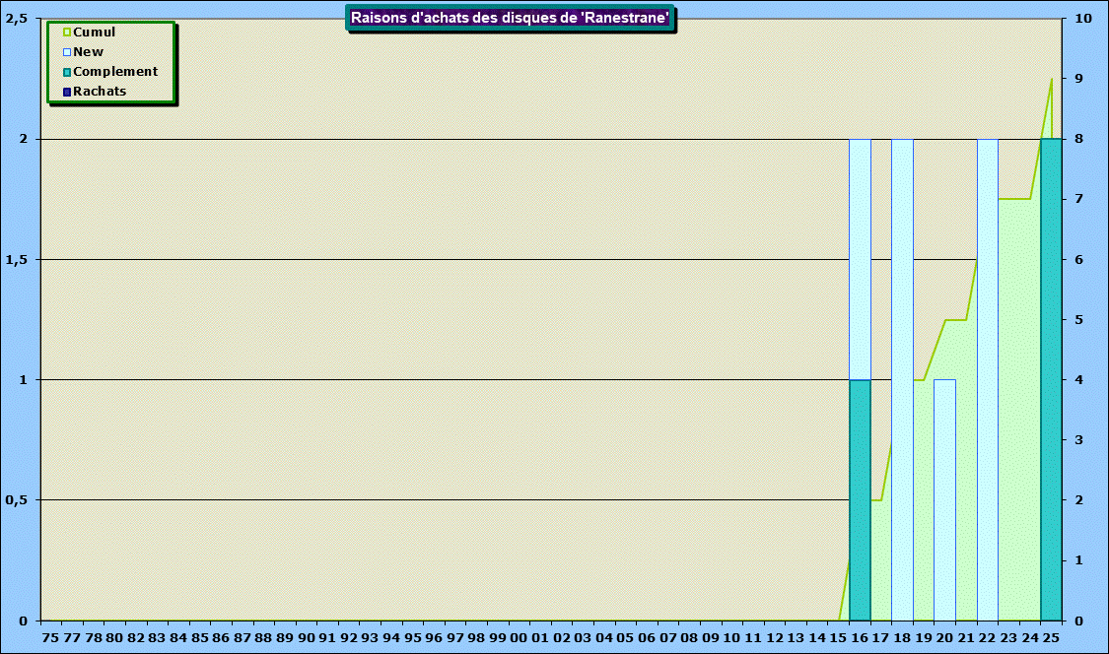This screenshot has width=1109, height=654.
Task: Click the x-axis label '00'
Action: pyautogui.click(x=519, y=638)
